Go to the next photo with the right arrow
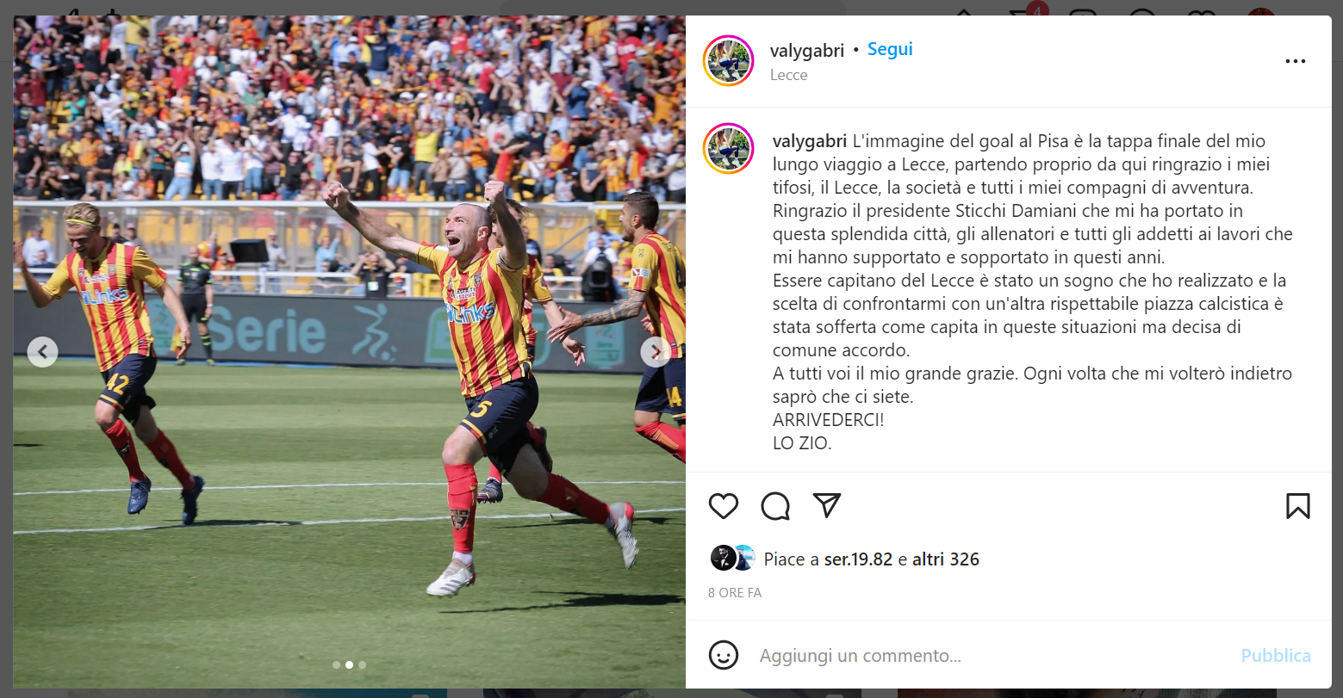 pyautogui.click(x=656, y=351)
